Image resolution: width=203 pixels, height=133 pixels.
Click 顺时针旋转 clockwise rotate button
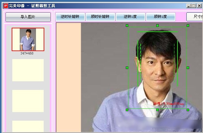click(100, 17)
